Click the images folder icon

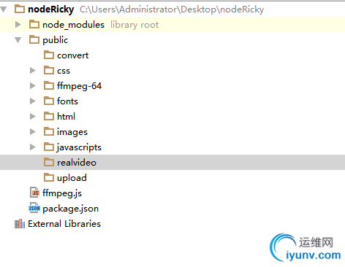click(x=49, y=131)
